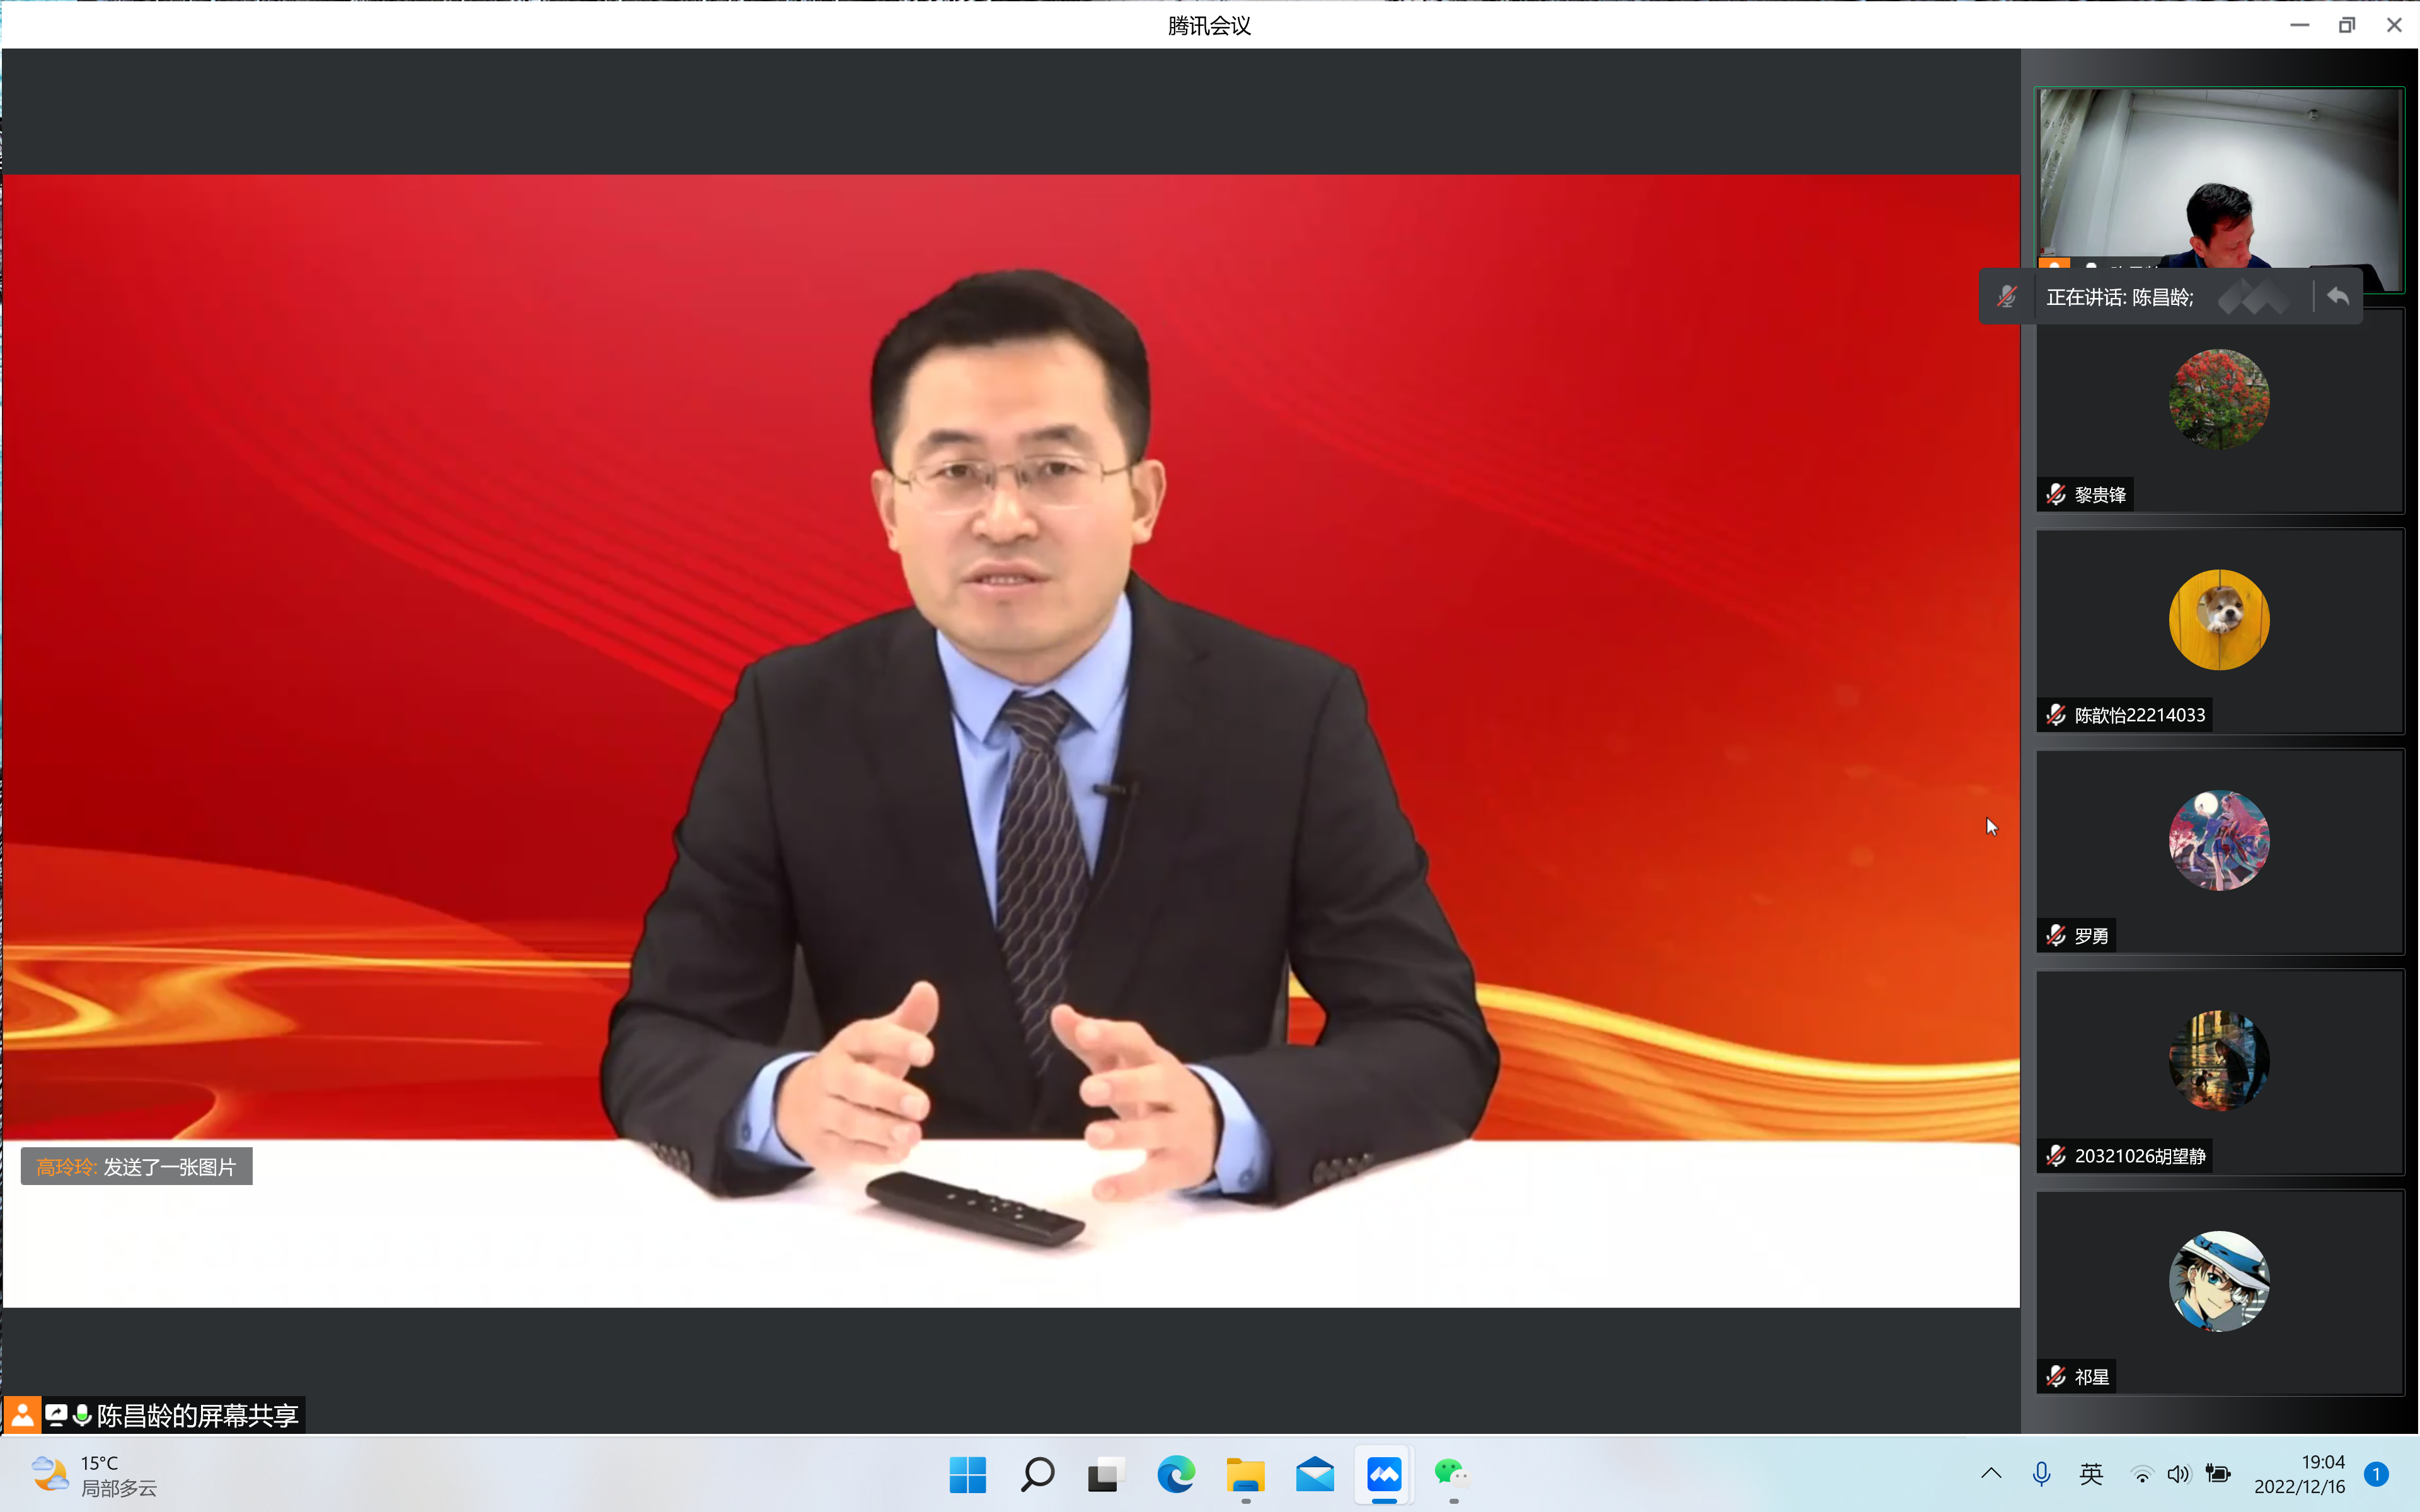2420x1512 pixels.
Task: Click the return arrow in speaker bar
Action: (x=2337, y=297)
